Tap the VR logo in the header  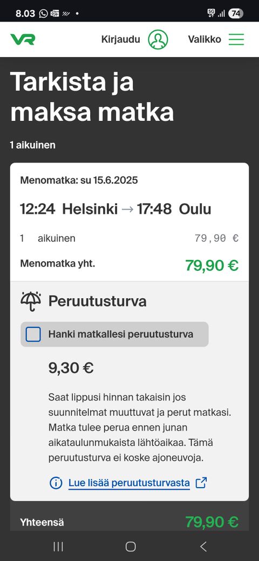[23, 39]
